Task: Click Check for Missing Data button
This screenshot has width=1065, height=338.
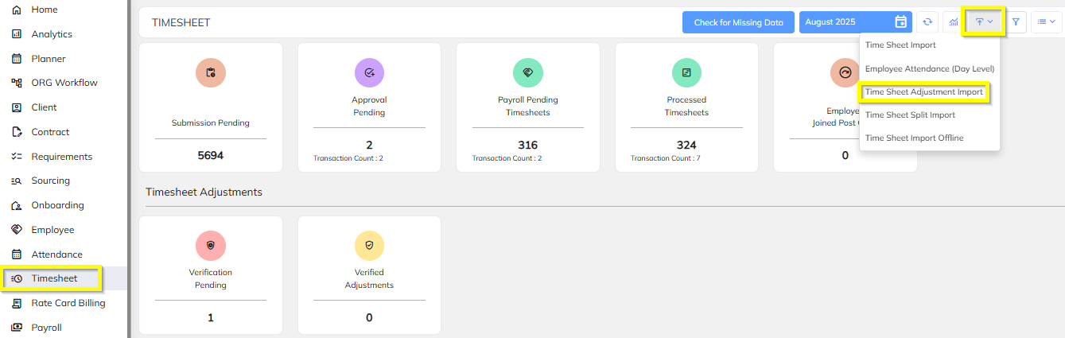Action: 738,22
